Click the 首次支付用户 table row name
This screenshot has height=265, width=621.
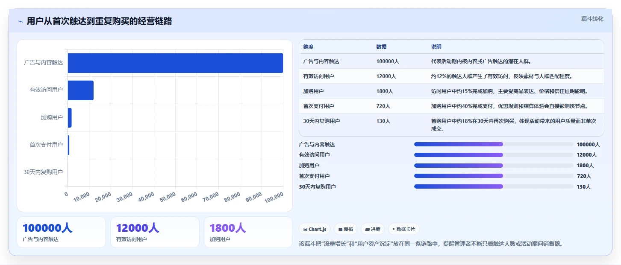[318, 106]
